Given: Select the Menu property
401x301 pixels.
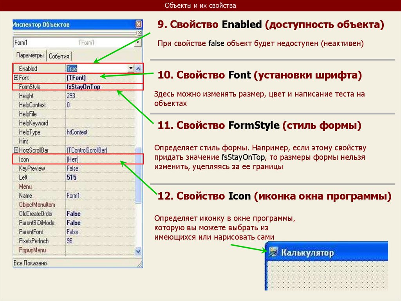Looking at the screenshot, I should click(25, 187).
